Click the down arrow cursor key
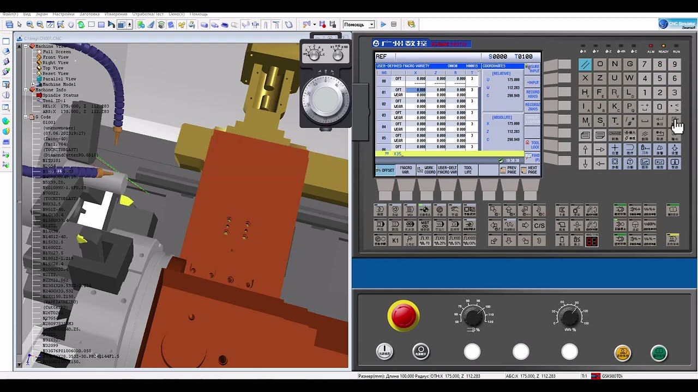The image size is (698, 392). tap(585, 163)
